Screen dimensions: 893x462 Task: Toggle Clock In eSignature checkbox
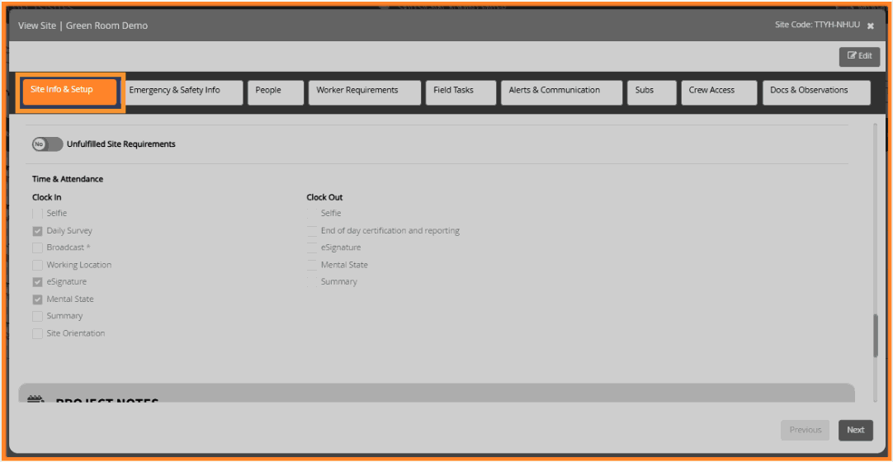point(38,282)
